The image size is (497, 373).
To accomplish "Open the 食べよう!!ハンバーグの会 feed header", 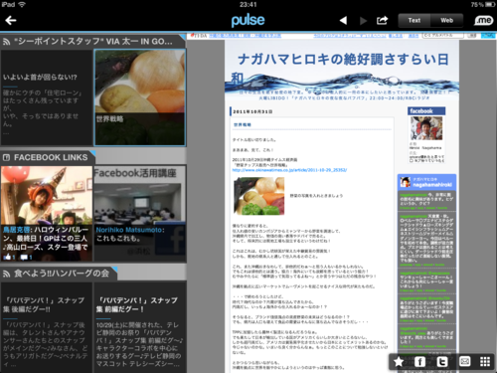I will 59,274.
